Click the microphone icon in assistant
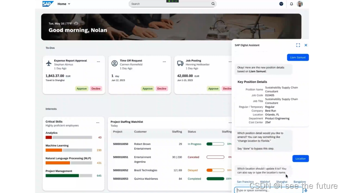Screen dimensions: 344x193 [x=306, y=190]
